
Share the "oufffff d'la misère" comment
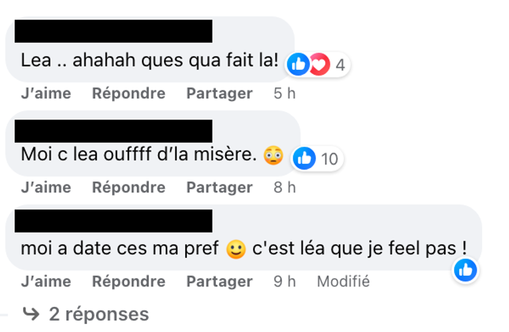point(219,187)
